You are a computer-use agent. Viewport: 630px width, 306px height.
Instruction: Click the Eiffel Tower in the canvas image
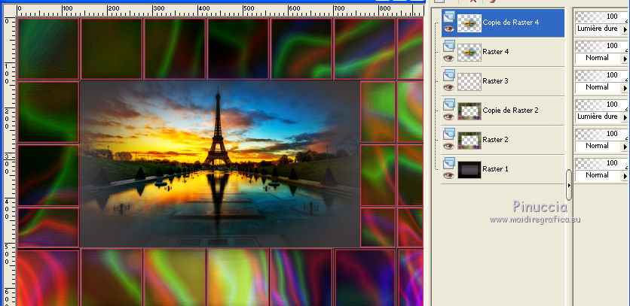218,129
